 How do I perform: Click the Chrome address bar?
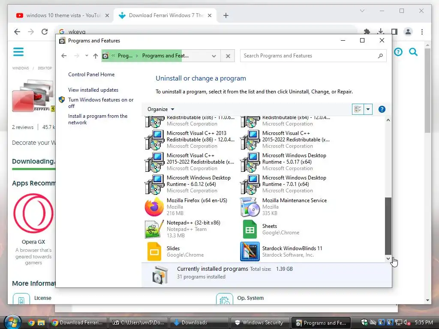click(x=207, y=32)
